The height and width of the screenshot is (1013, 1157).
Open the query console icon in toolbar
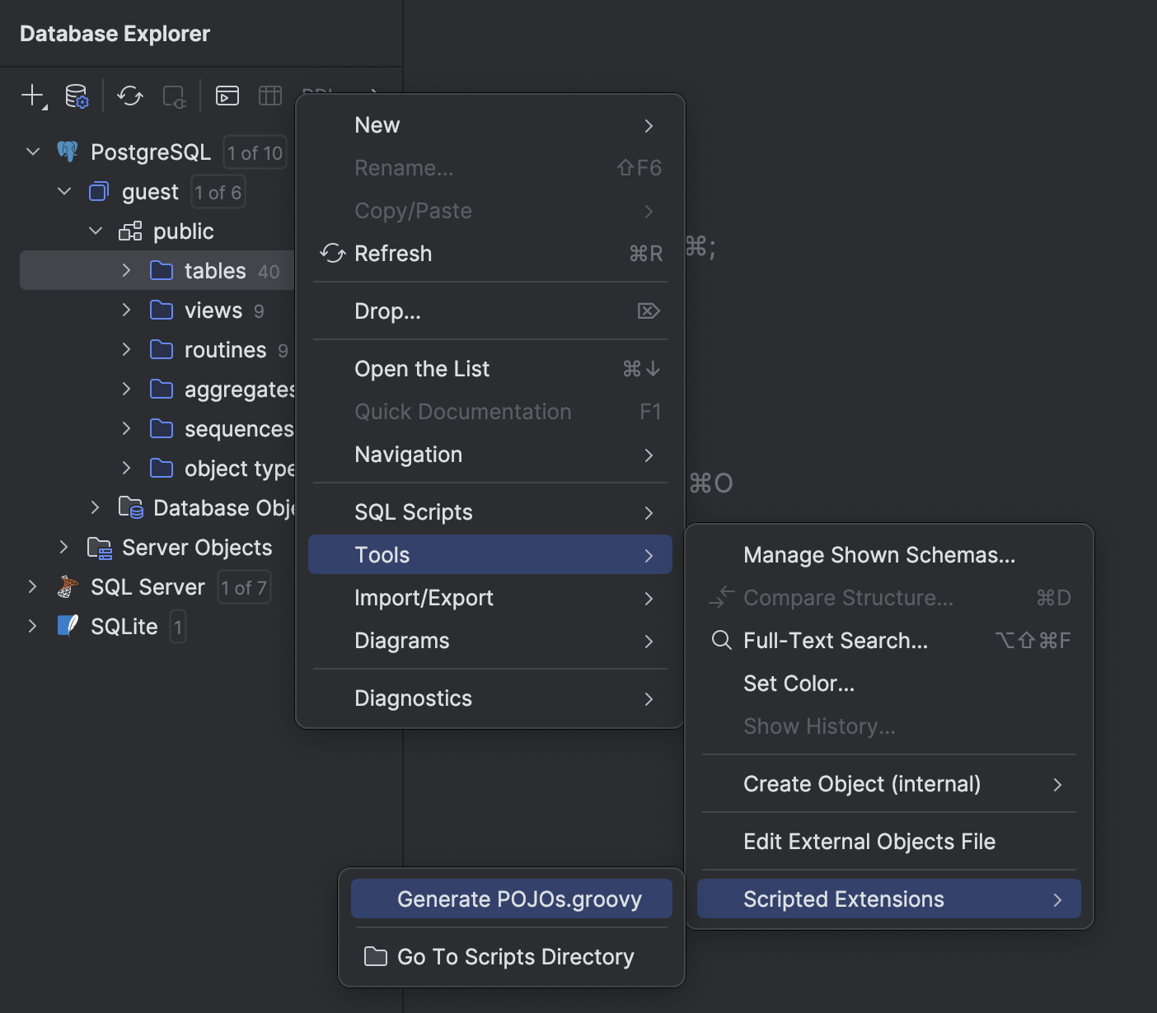point(227,96)
